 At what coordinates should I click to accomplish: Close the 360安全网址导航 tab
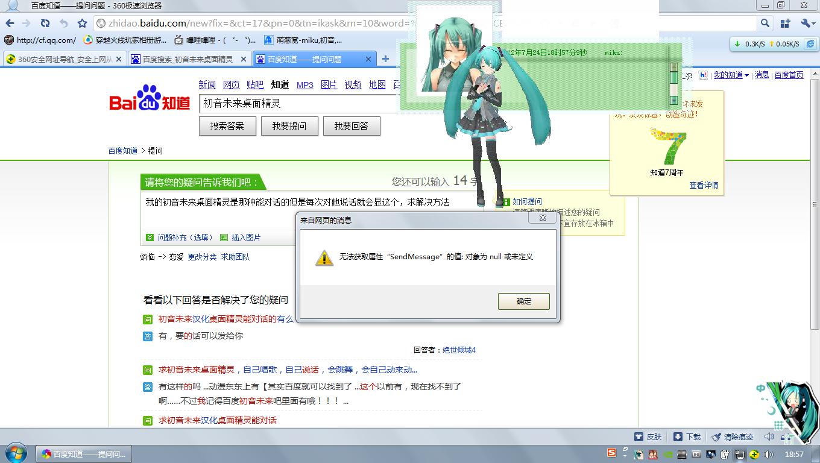(119, 59)
